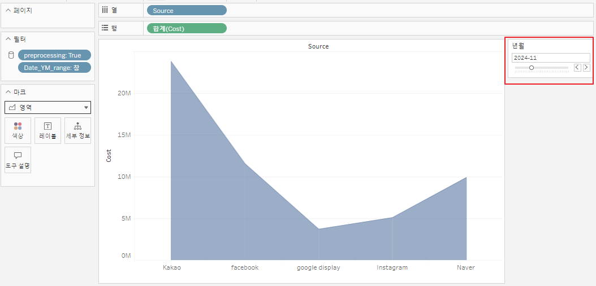
Task: Select the 합계(Cost) pill on rows shelf
Action: pos(187,28)
